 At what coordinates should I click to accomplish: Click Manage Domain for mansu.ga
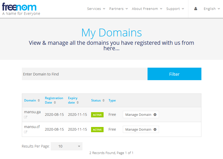click(141, 115)
